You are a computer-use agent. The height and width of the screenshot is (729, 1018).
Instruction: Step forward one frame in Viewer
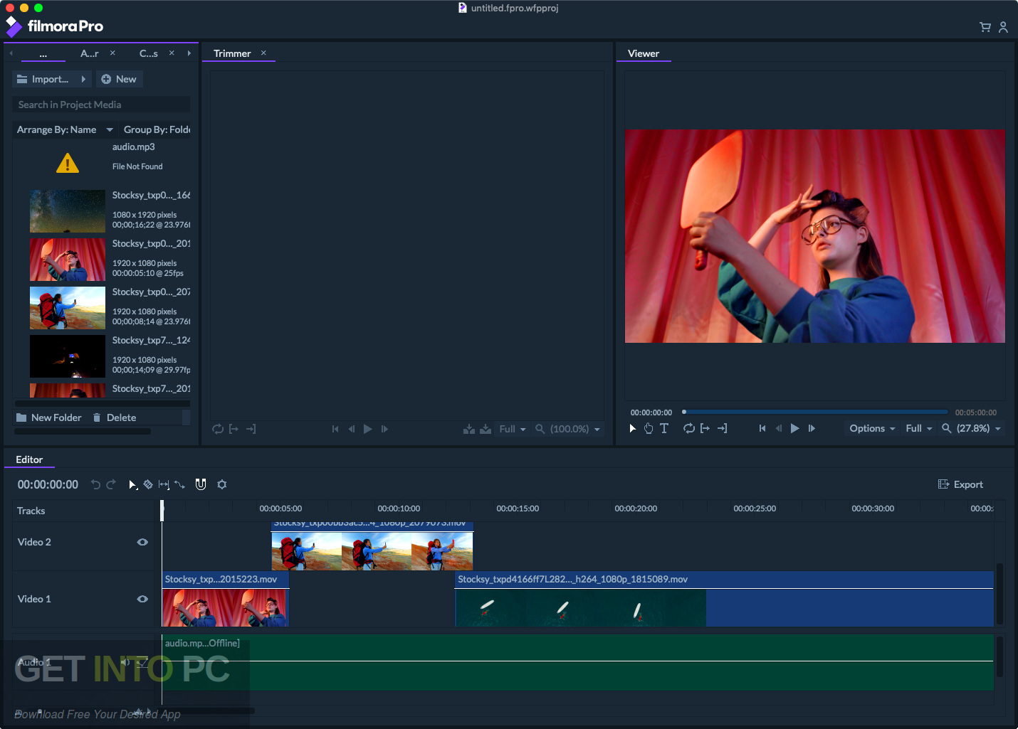(812, 428)
